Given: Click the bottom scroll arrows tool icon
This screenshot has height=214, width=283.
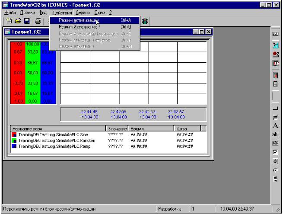Looking at the screenshot, I should point(275,179).
